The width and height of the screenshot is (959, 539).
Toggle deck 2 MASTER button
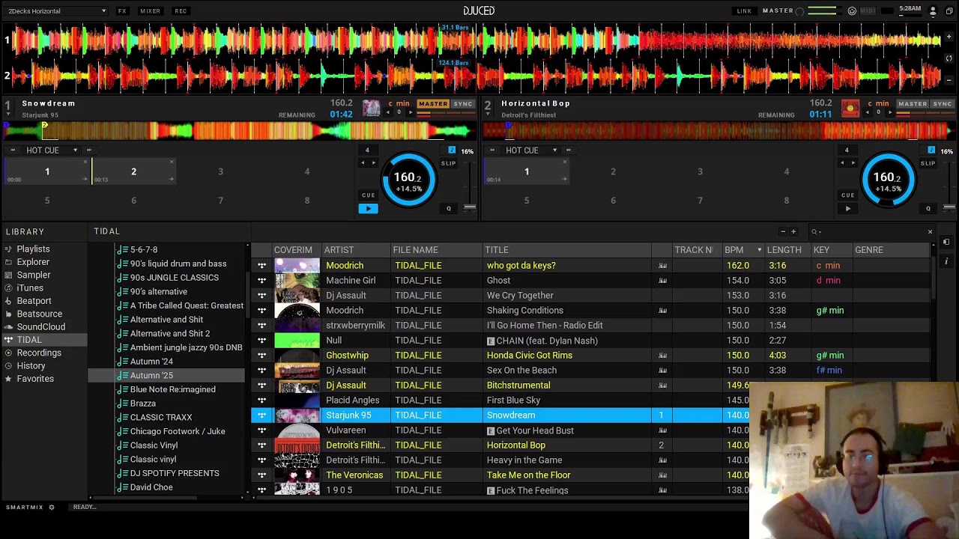[912, 104]
